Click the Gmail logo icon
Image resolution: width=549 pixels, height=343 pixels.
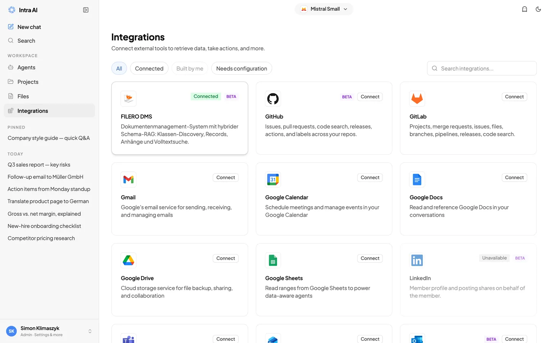(x=128, y=180)
